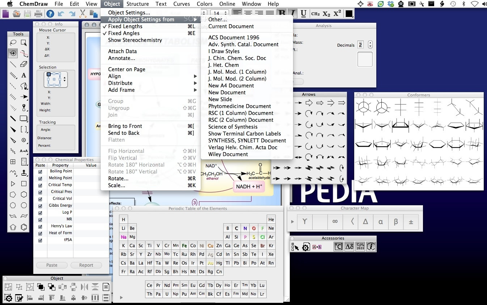Select the Acyclic chain tool
Viewport: 487px width, 305px height.
[13, 173]
